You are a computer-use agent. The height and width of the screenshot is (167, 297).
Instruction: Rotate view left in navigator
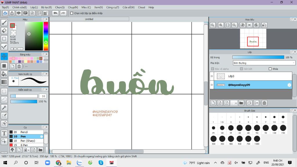click(243, 25)
